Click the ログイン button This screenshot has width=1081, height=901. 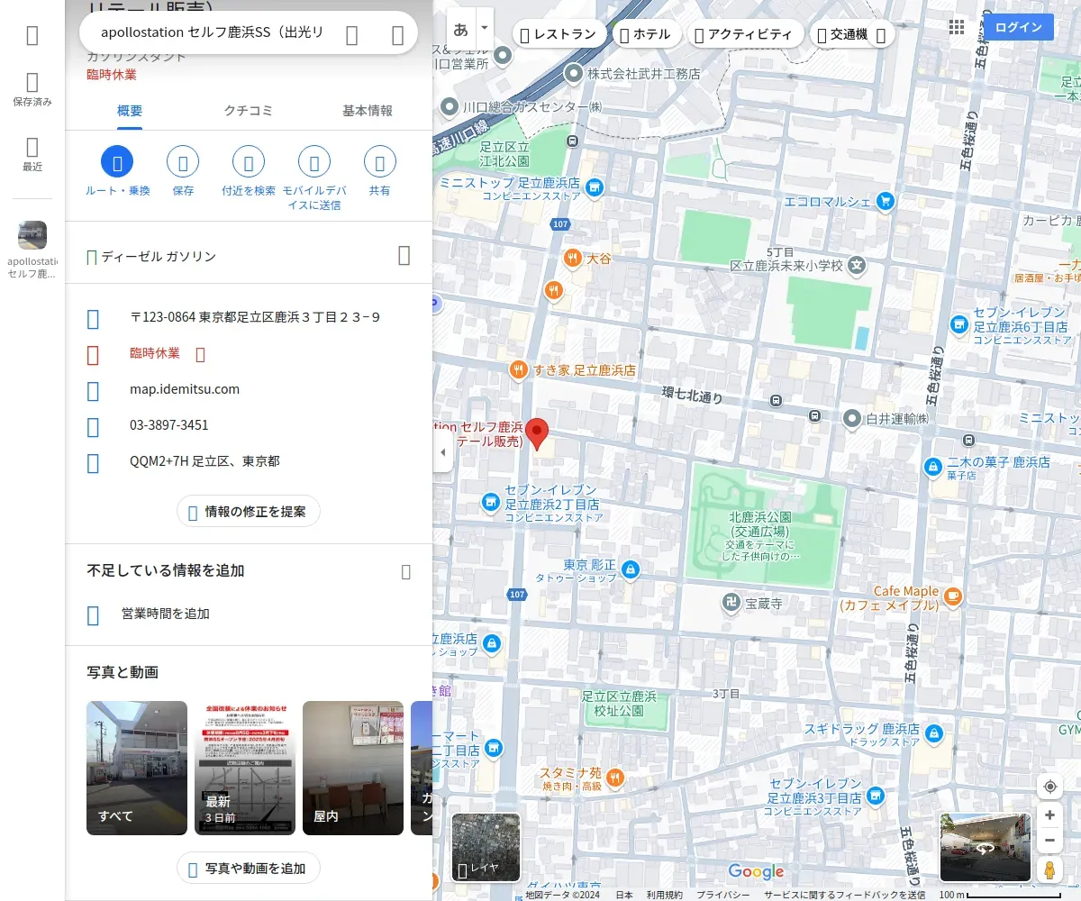click(1019, 27)
